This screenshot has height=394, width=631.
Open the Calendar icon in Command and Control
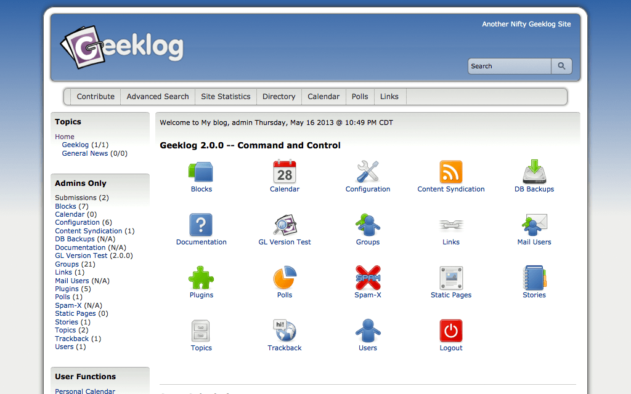(285, 172)
